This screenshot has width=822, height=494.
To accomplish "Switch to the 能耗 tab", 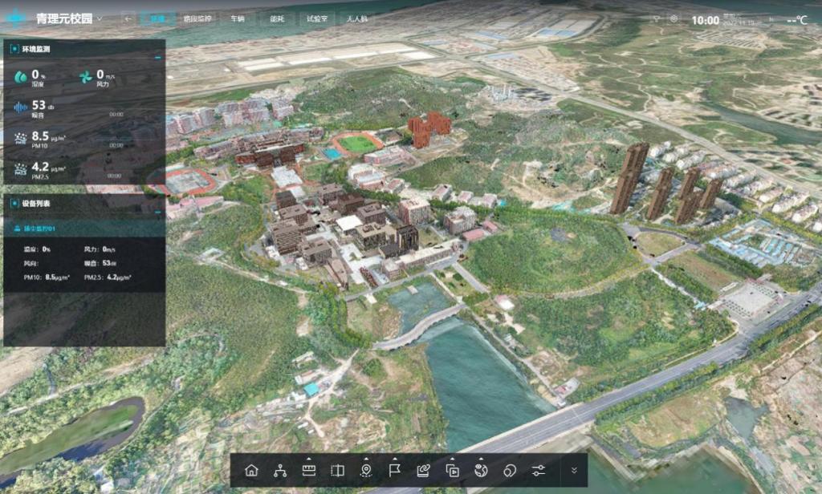I will click(276, 18).
